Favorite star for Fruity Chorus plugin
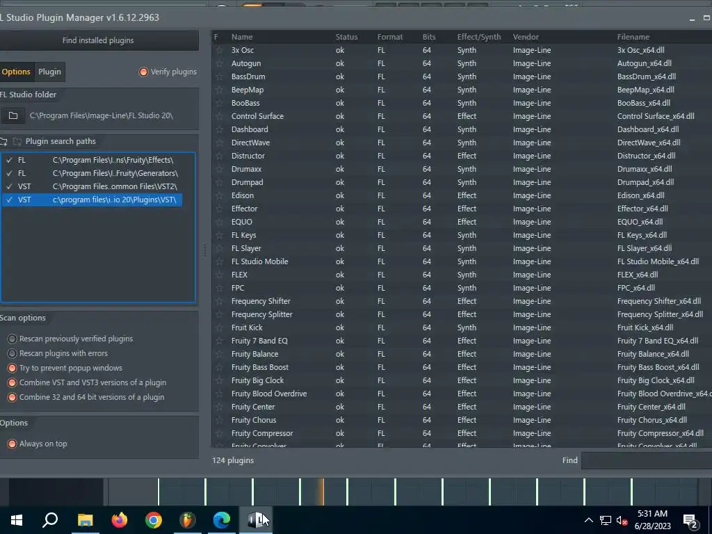Screen dimensions: 712x534 point(219,420)
